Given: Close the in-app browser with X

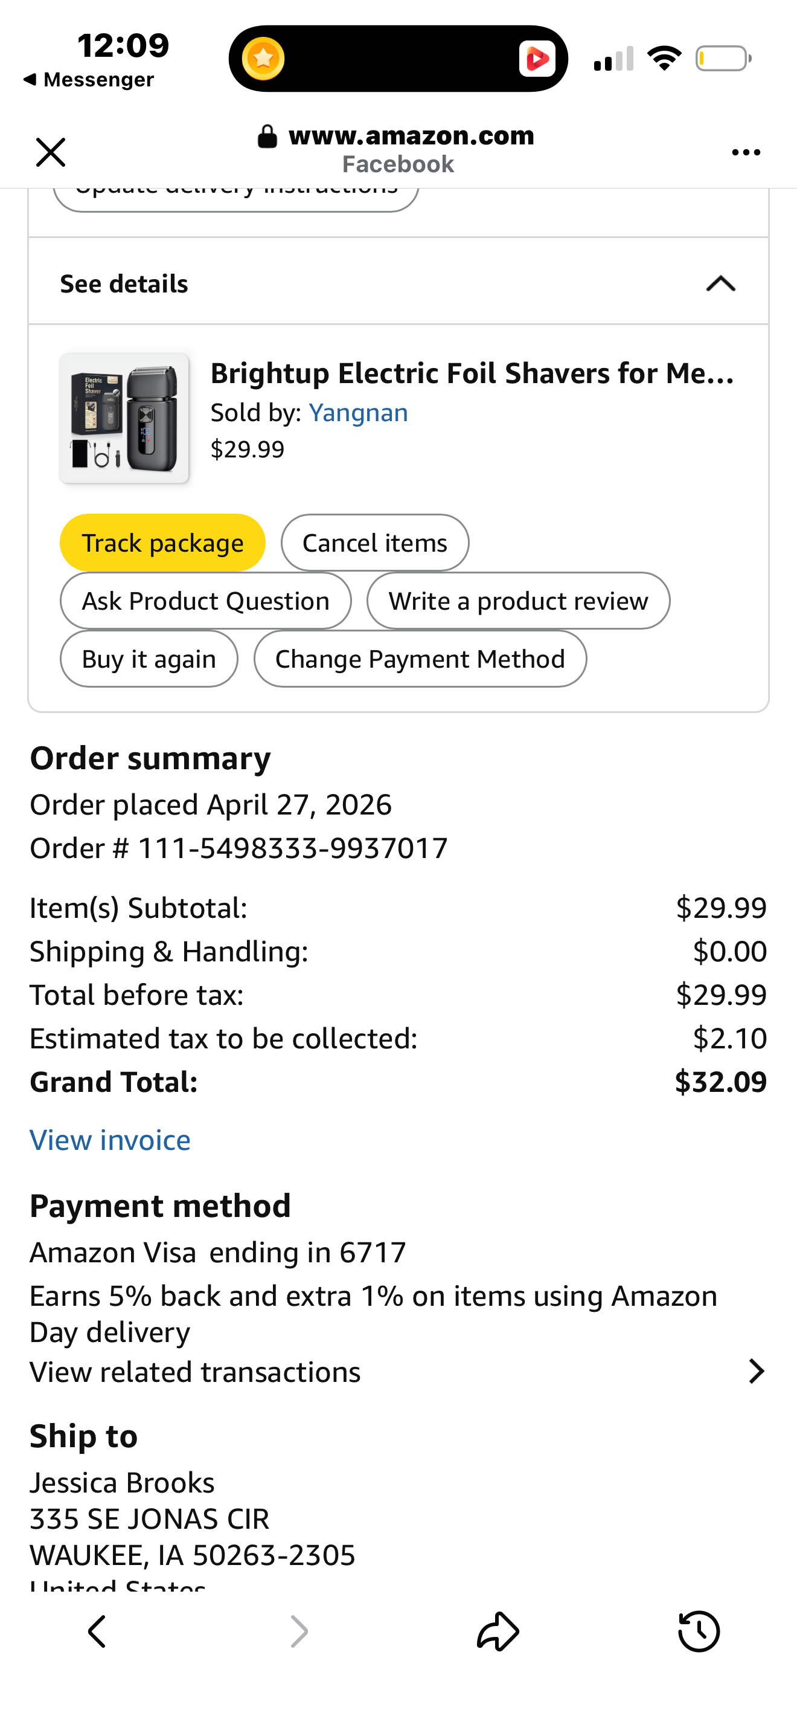Looking at the screenshot, I should coord(50,152).
